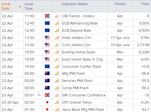
Task: Click the Japan flag in CPI, Overall Tokyo row
Action: [47, 102]
